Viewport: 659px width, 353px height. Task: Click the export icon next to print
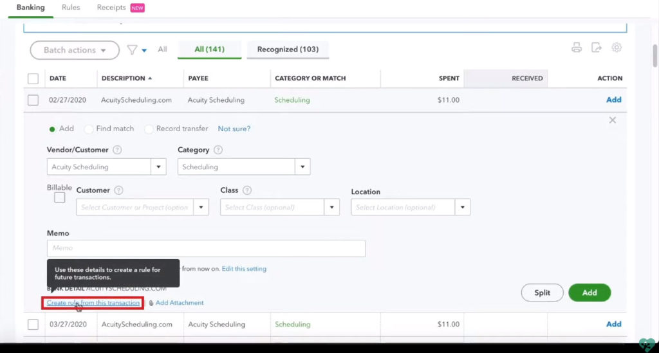coord(597,48)
